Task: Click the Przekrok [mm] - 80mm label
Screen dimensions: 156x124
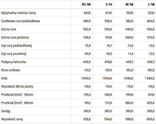Action: click(x=17, y=103)
